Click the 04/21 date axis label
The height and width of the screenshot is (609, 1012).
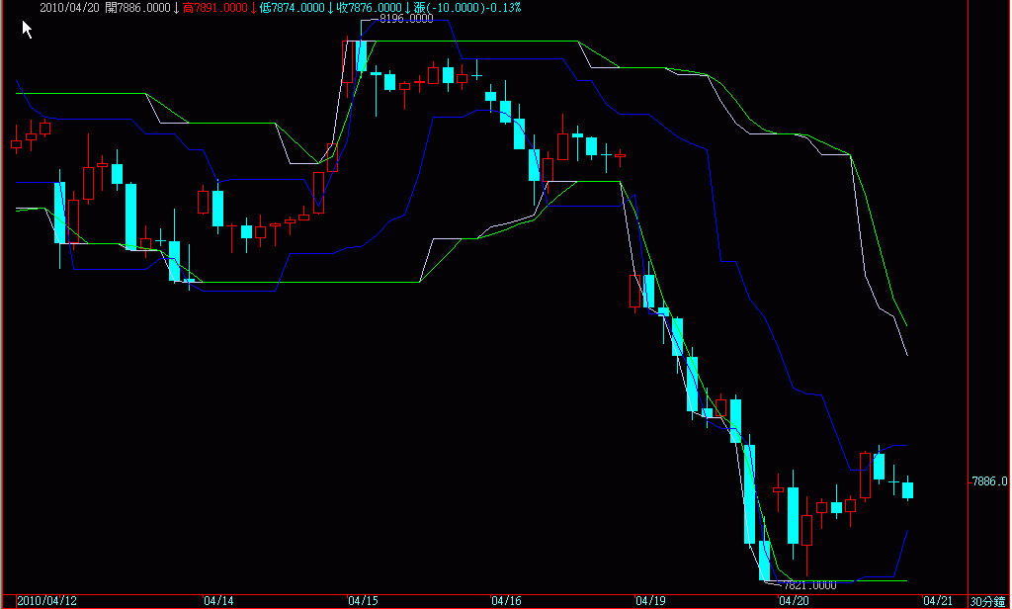pos(937,601)
